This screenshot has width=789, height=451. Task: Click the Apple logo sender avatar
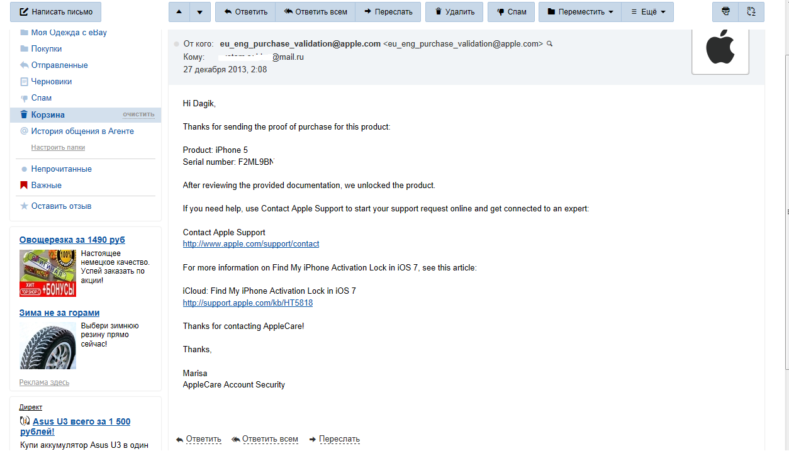pos(720,50)
